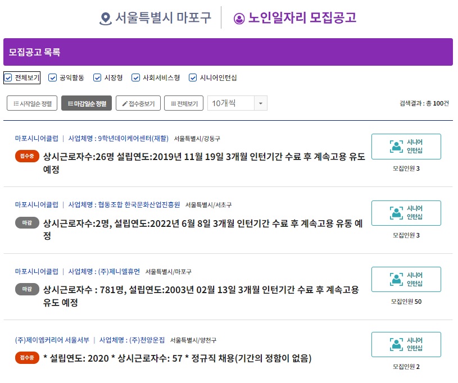The image size is (458, 383).
Task: Click 사업체명 : (주)제니엘휴먼 link
Action: coord(104,271)
